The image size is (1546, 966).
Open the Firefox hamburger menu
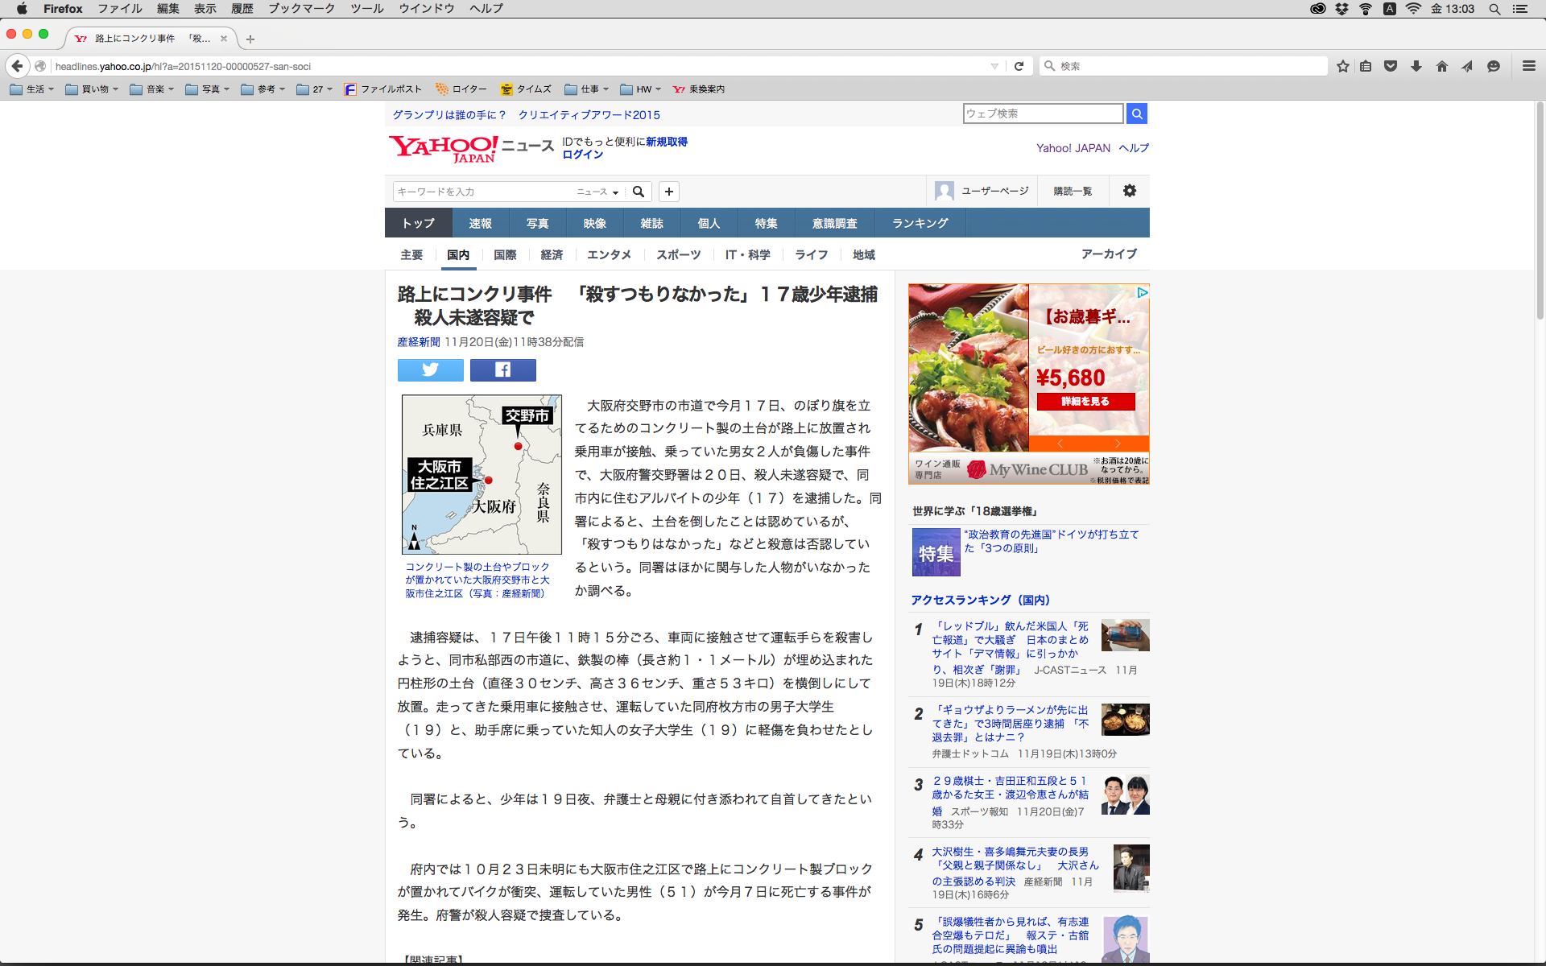click(1528, 66)
